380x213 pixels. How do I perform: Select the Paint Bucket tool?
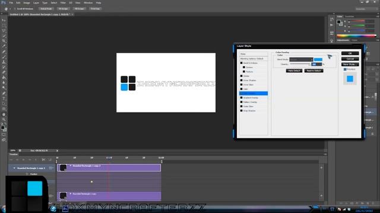pyautogui.click(x=4, y=78)
